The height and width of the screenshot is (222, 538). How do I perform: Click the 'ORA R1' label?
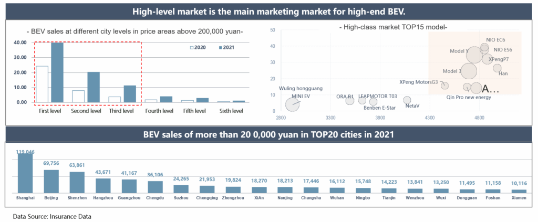pos(345,97)
